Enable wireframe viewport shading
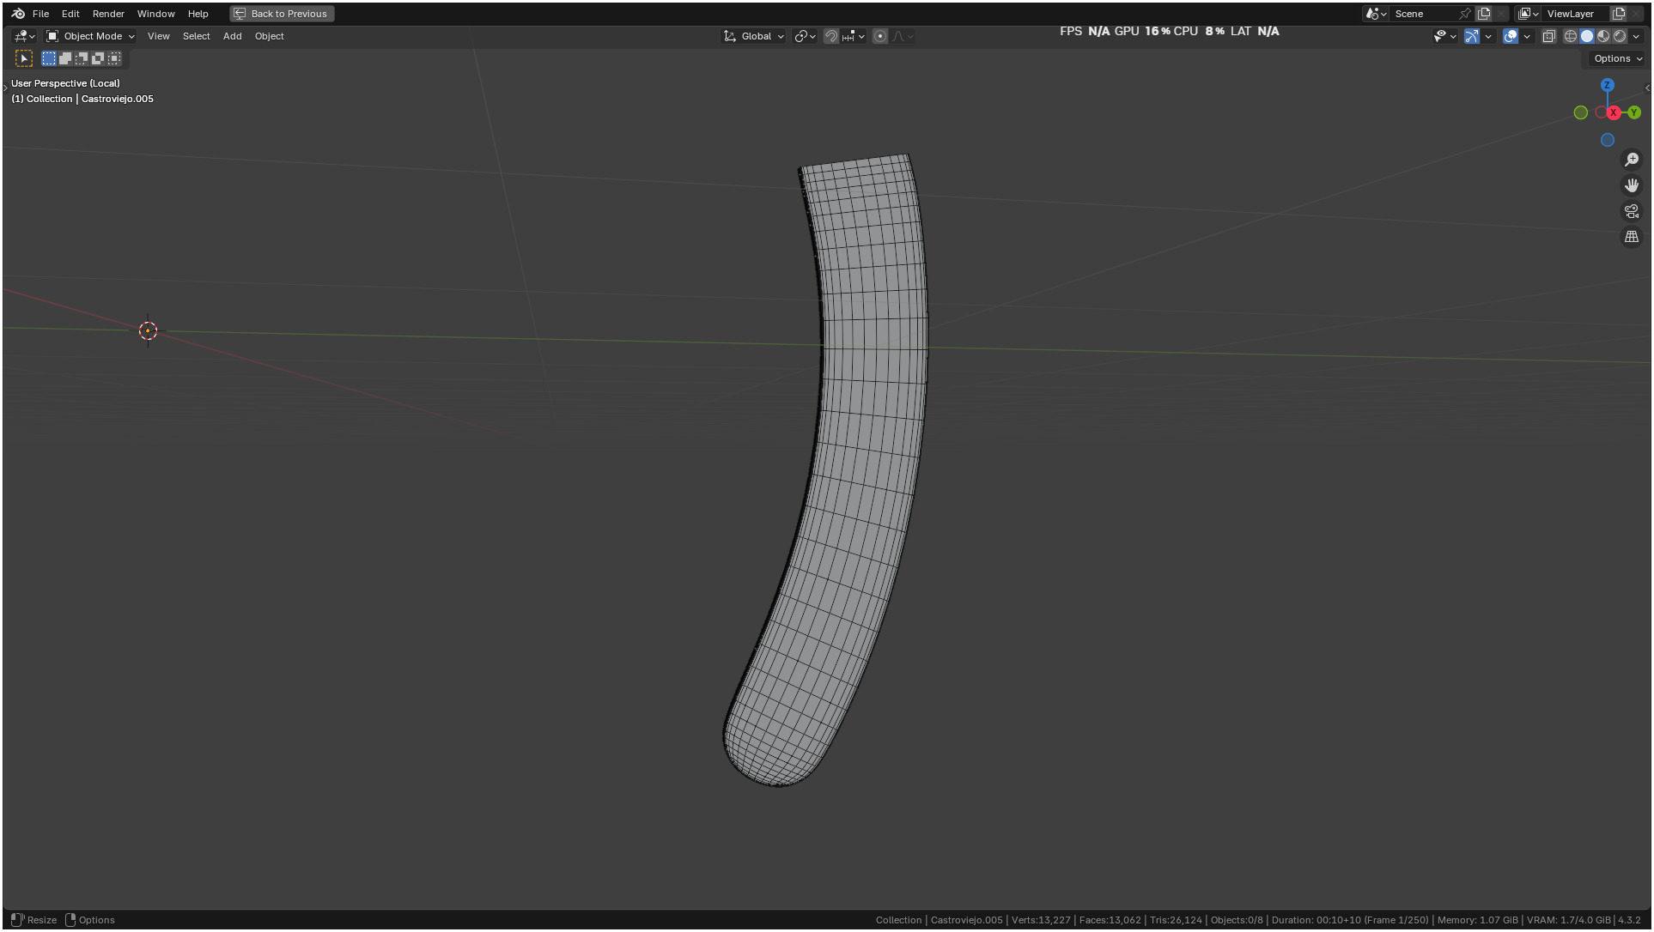 click(x=1571, y=36)
